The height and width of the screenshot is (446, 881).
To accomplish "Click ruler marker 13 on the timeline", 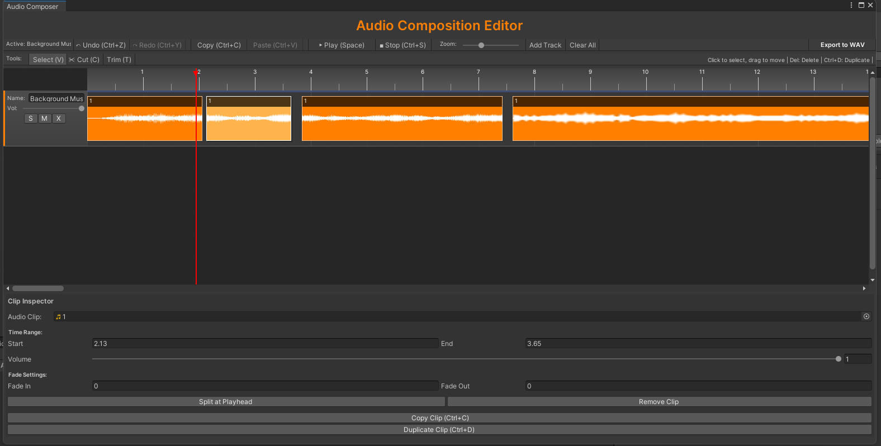I will [x=813, y=72].
